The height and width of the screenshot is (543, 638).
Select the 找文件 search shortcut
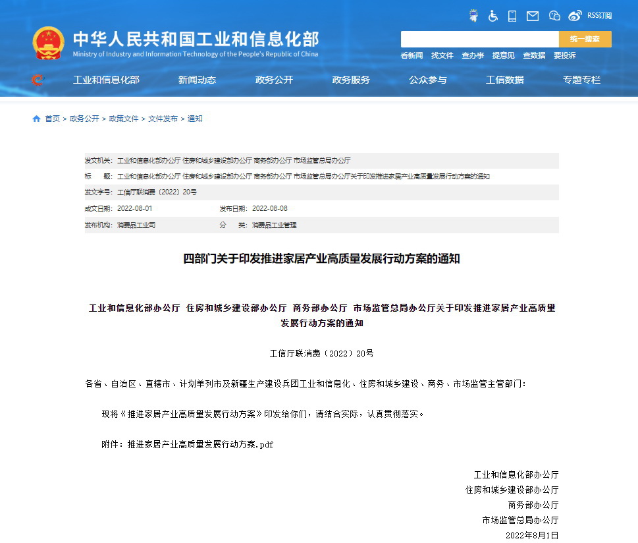[x=442, y=55]
